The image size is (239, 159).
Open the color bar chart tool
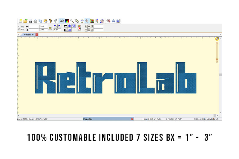[67, 21]
